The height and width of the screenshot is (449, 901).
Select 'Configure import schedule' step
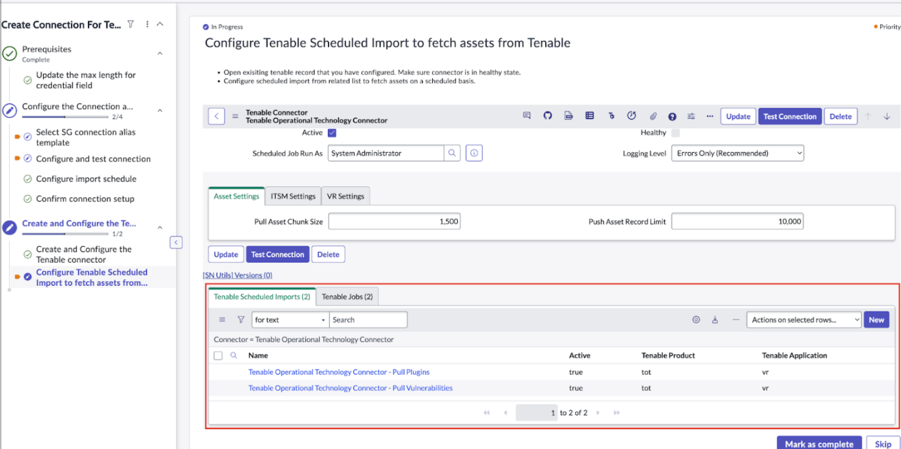(86, 179)
